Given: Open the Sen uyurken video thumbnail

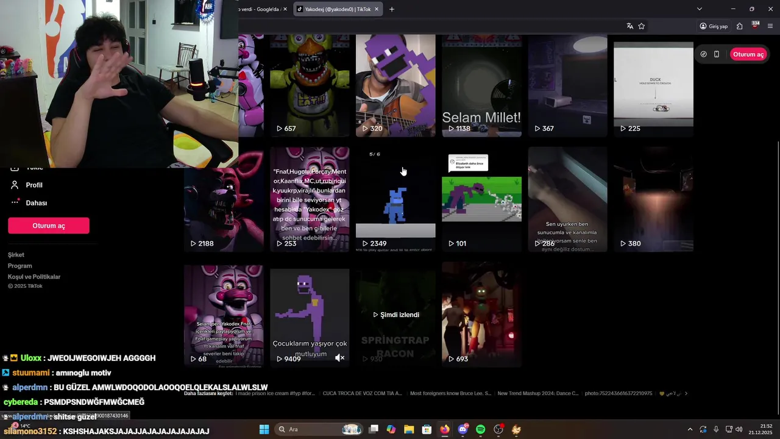Looking at the screenshot, I should 567,199.
